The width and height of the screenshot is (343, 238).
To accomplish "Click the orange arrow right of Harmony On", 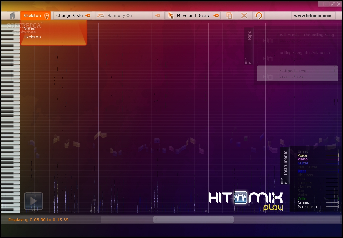I will [x=158, y=16].
